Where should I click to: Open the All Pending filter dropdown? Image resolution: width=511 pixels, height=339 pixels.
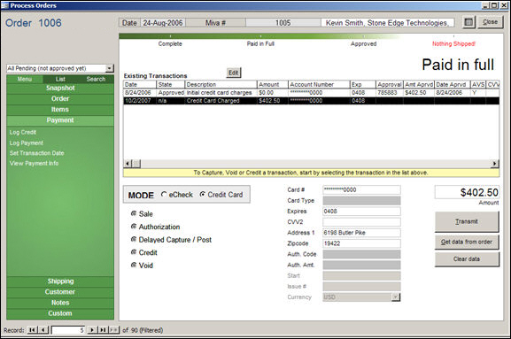pyautogui.click(x=110, y=68)
